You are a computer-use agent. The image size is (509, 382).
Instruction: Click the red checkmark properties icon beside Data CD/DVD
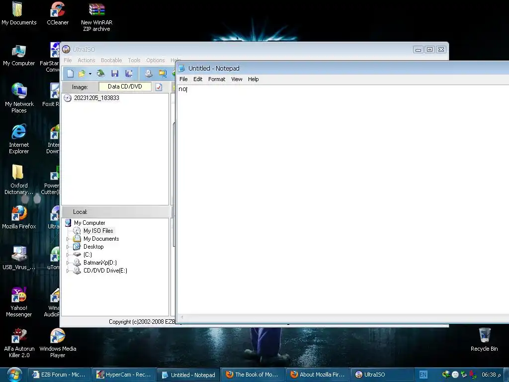pos(159,87)
